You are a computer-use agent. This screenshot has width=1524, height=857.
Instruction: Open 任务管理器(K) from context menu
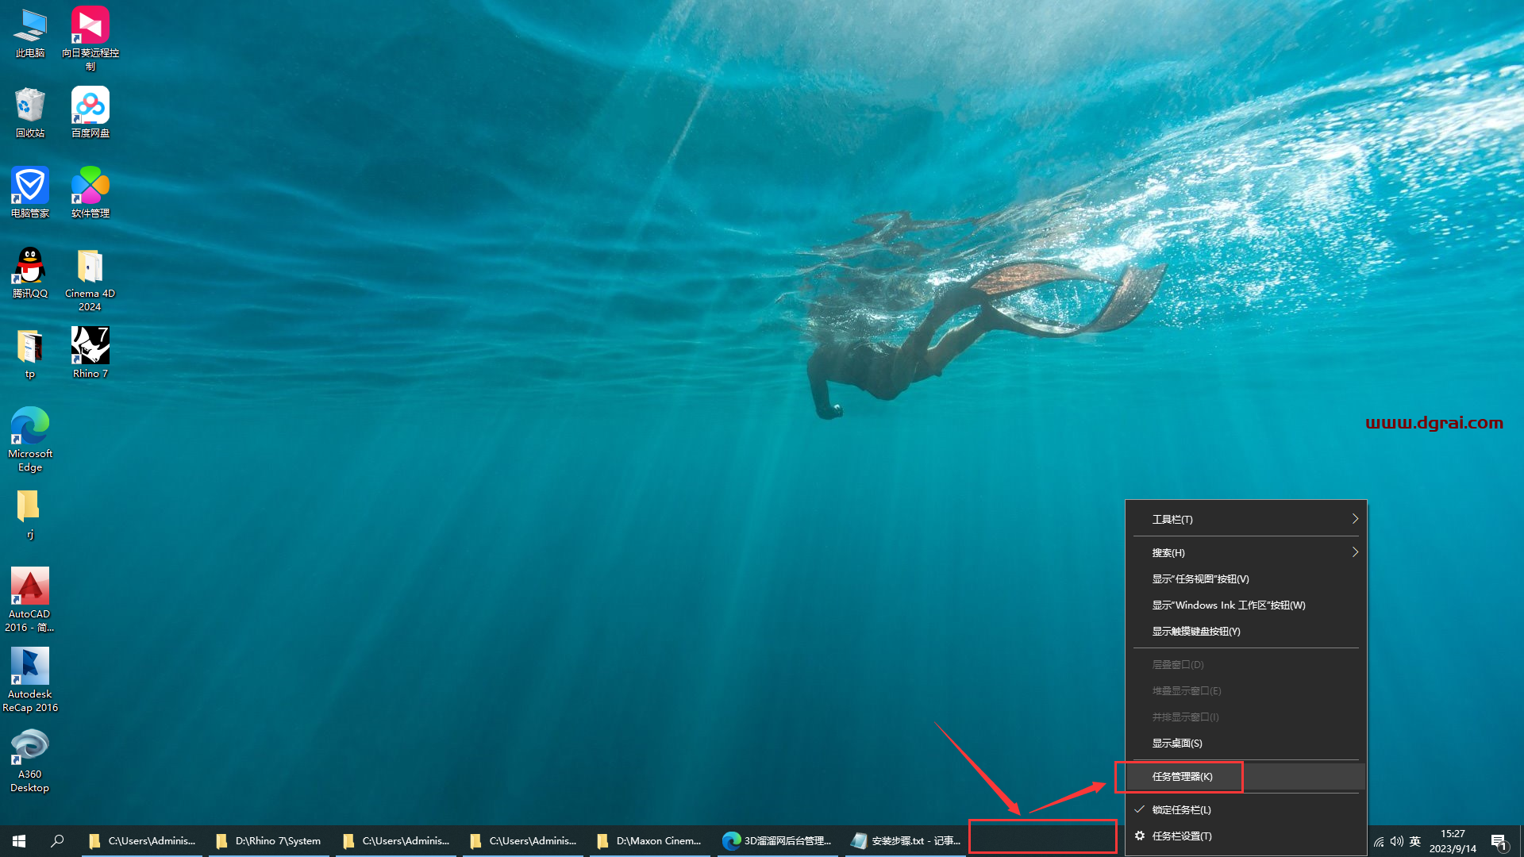[1246, 776]
